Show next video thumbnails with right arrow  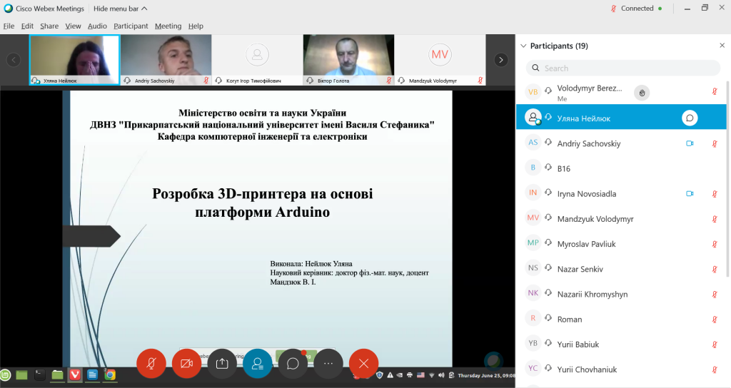pos(501,60)
